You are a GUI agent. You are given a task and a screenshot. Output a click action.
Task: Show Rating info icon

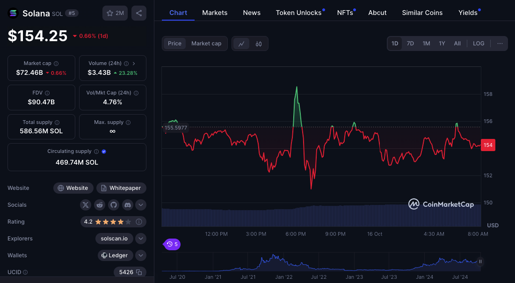pos(139,222)
